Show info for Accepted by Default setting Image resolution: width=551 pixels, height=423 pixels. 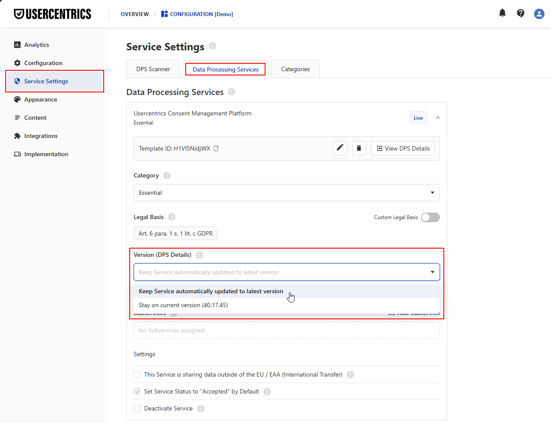click(x=267, y=391)
